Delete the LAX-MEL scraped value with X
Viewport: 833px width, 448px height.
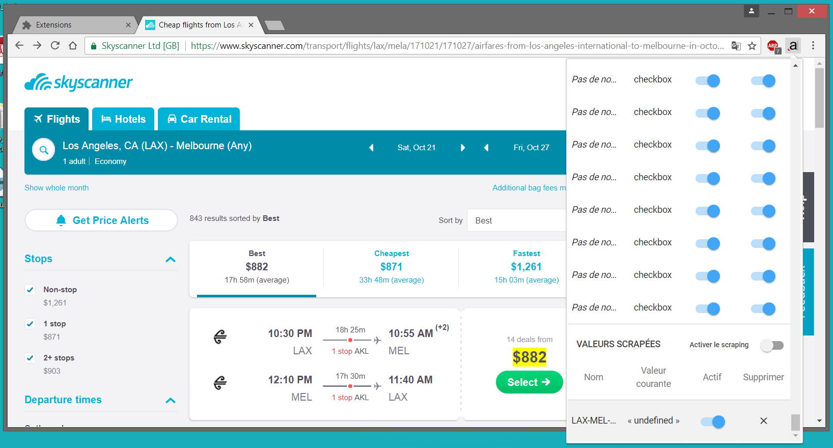(763, 421)
